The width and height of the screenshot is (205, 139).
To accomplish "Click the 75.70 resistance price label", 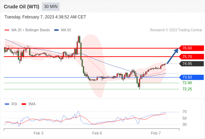I will coord(191,57).
